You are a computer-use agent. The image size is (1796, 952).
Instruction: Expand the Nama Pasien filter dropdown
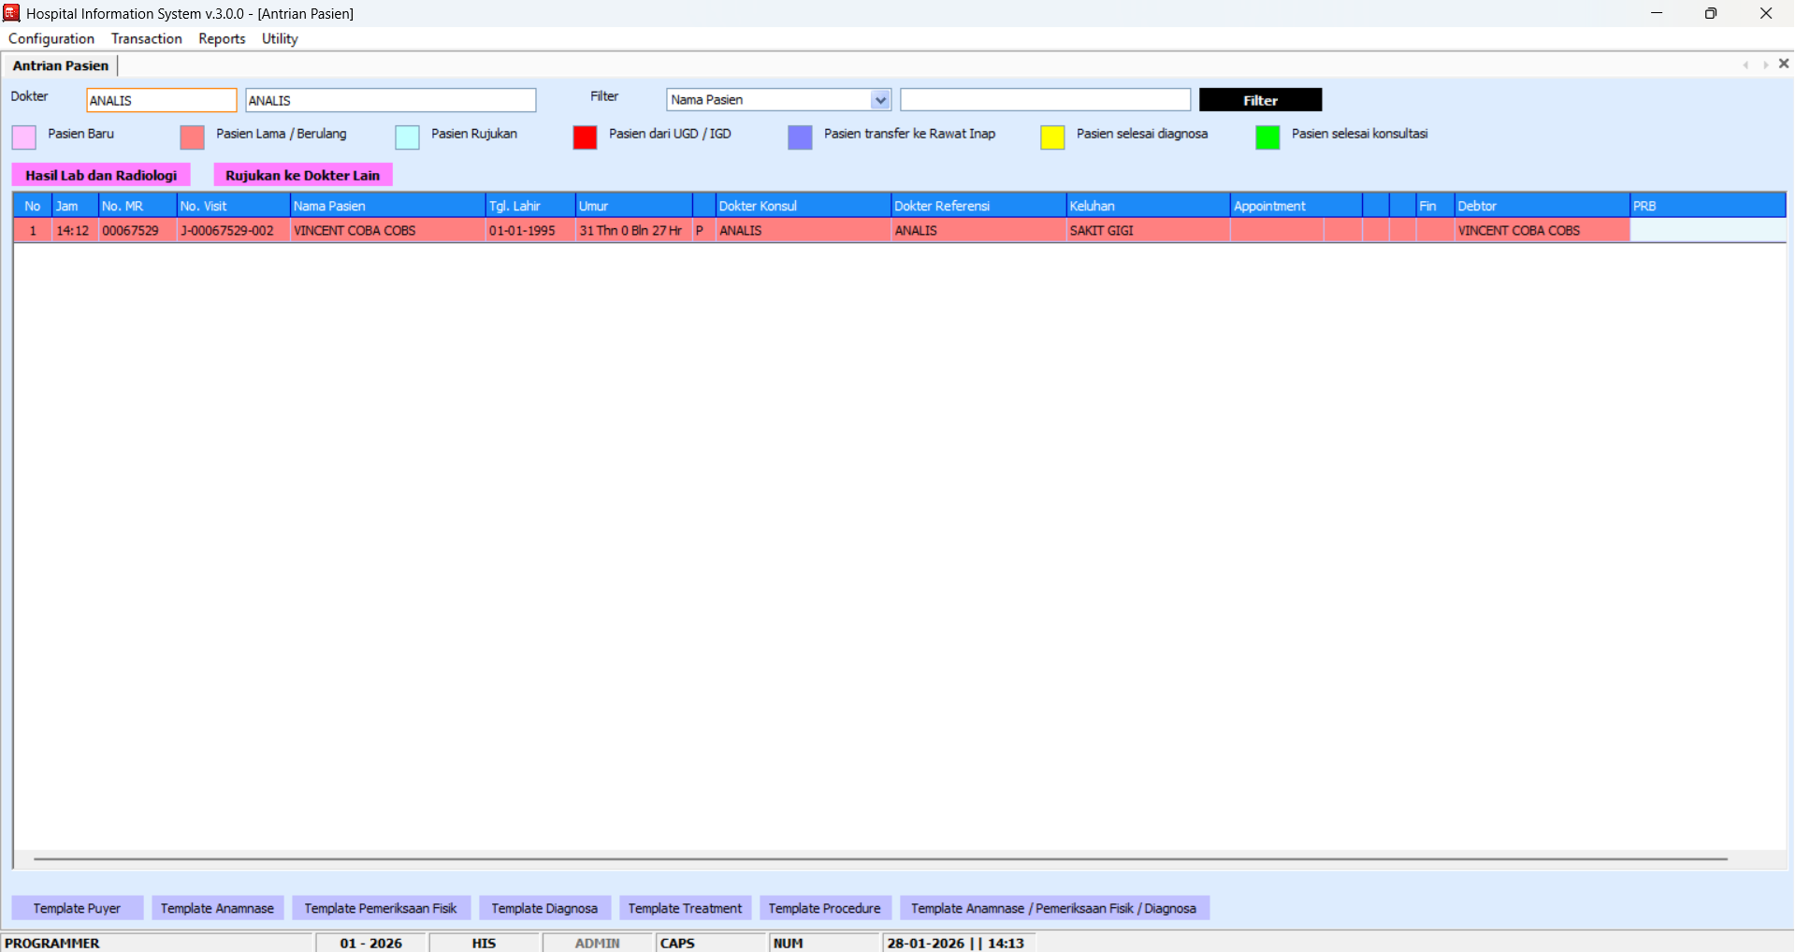coord(879,100)
